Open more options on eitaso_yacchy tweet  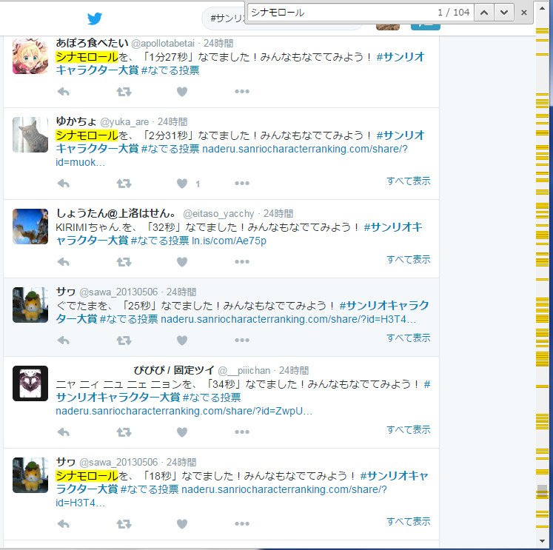[242, 261]
